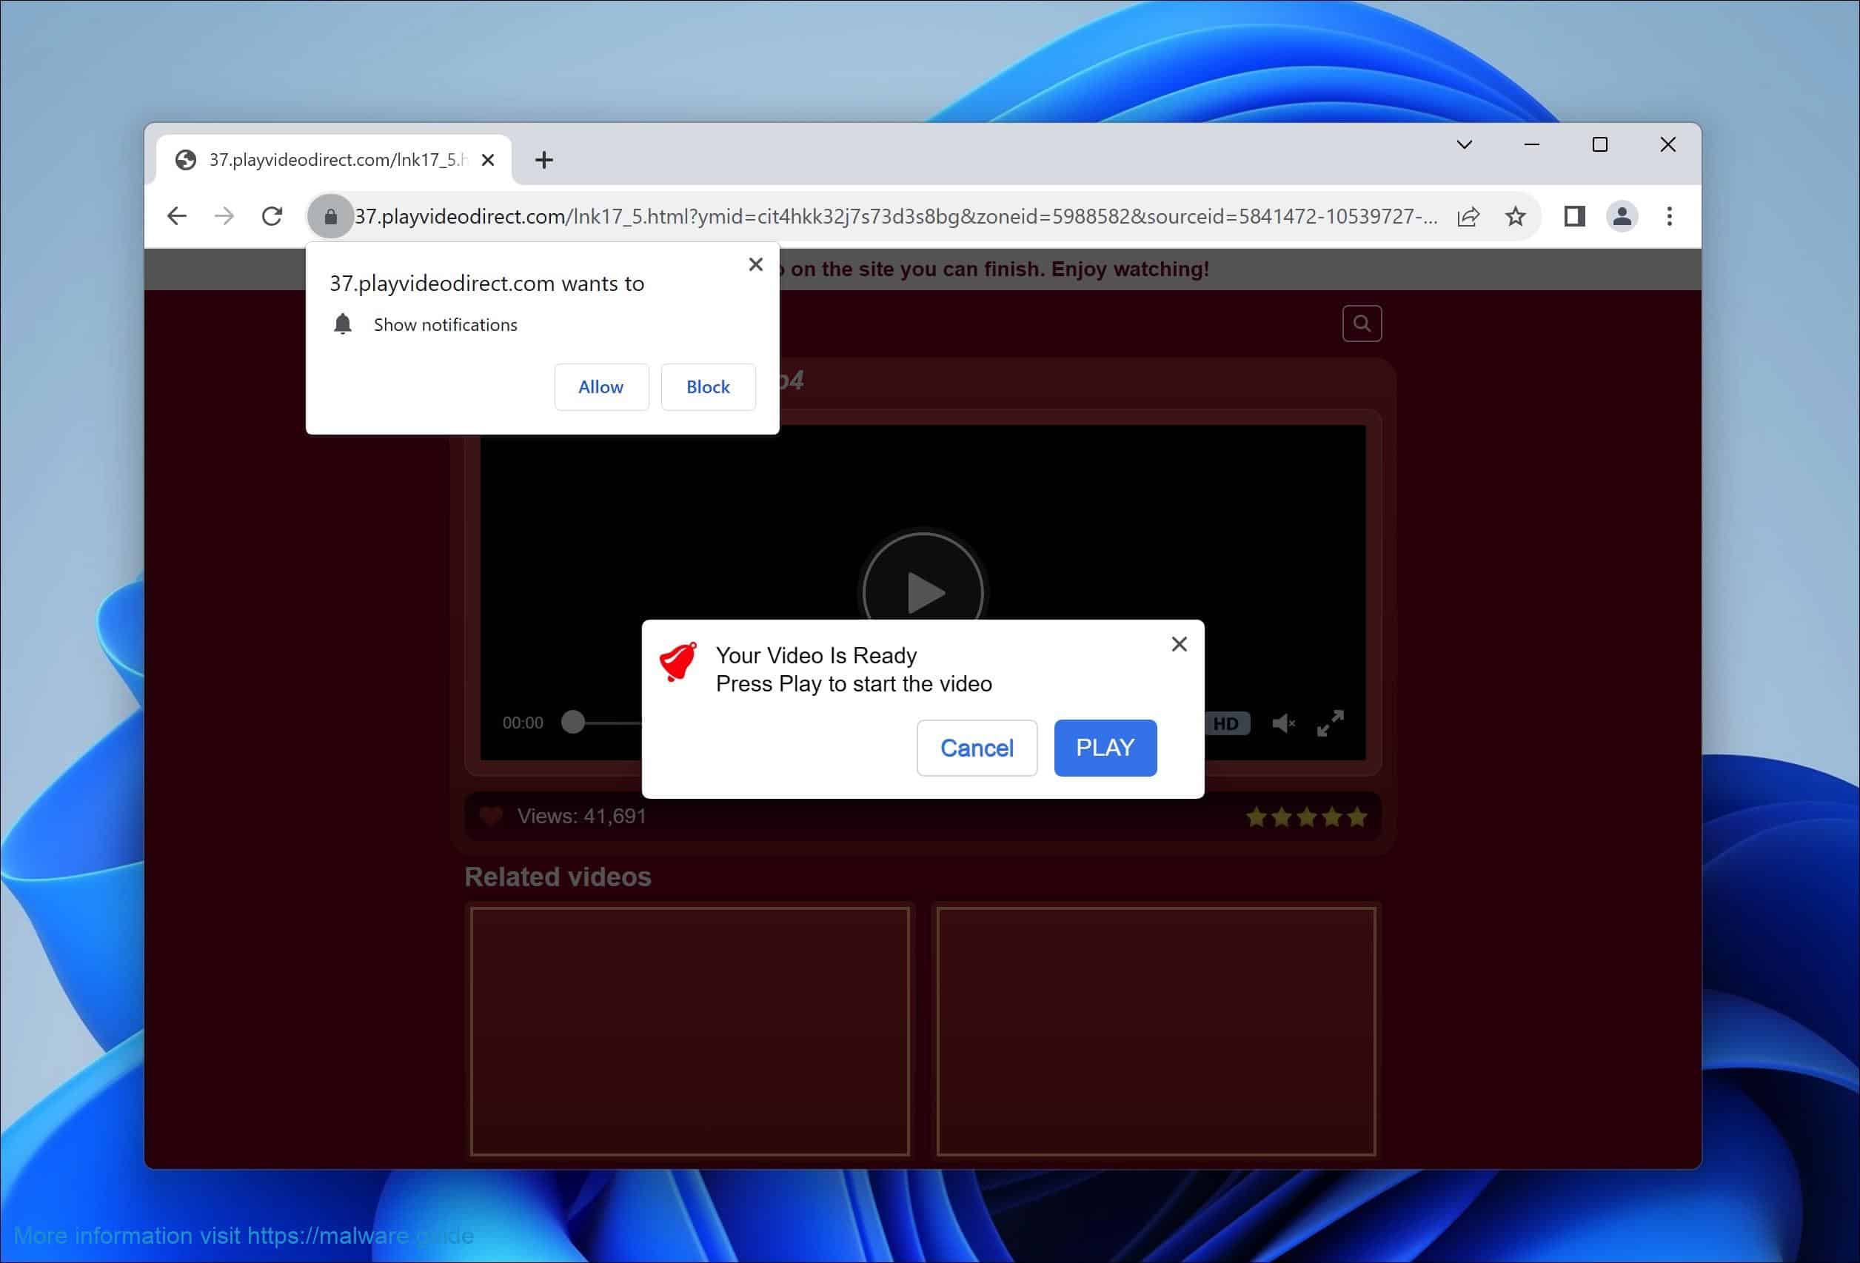Dismiss the notification permission prompt
1860x1263 pixels.
click(755, 264)
